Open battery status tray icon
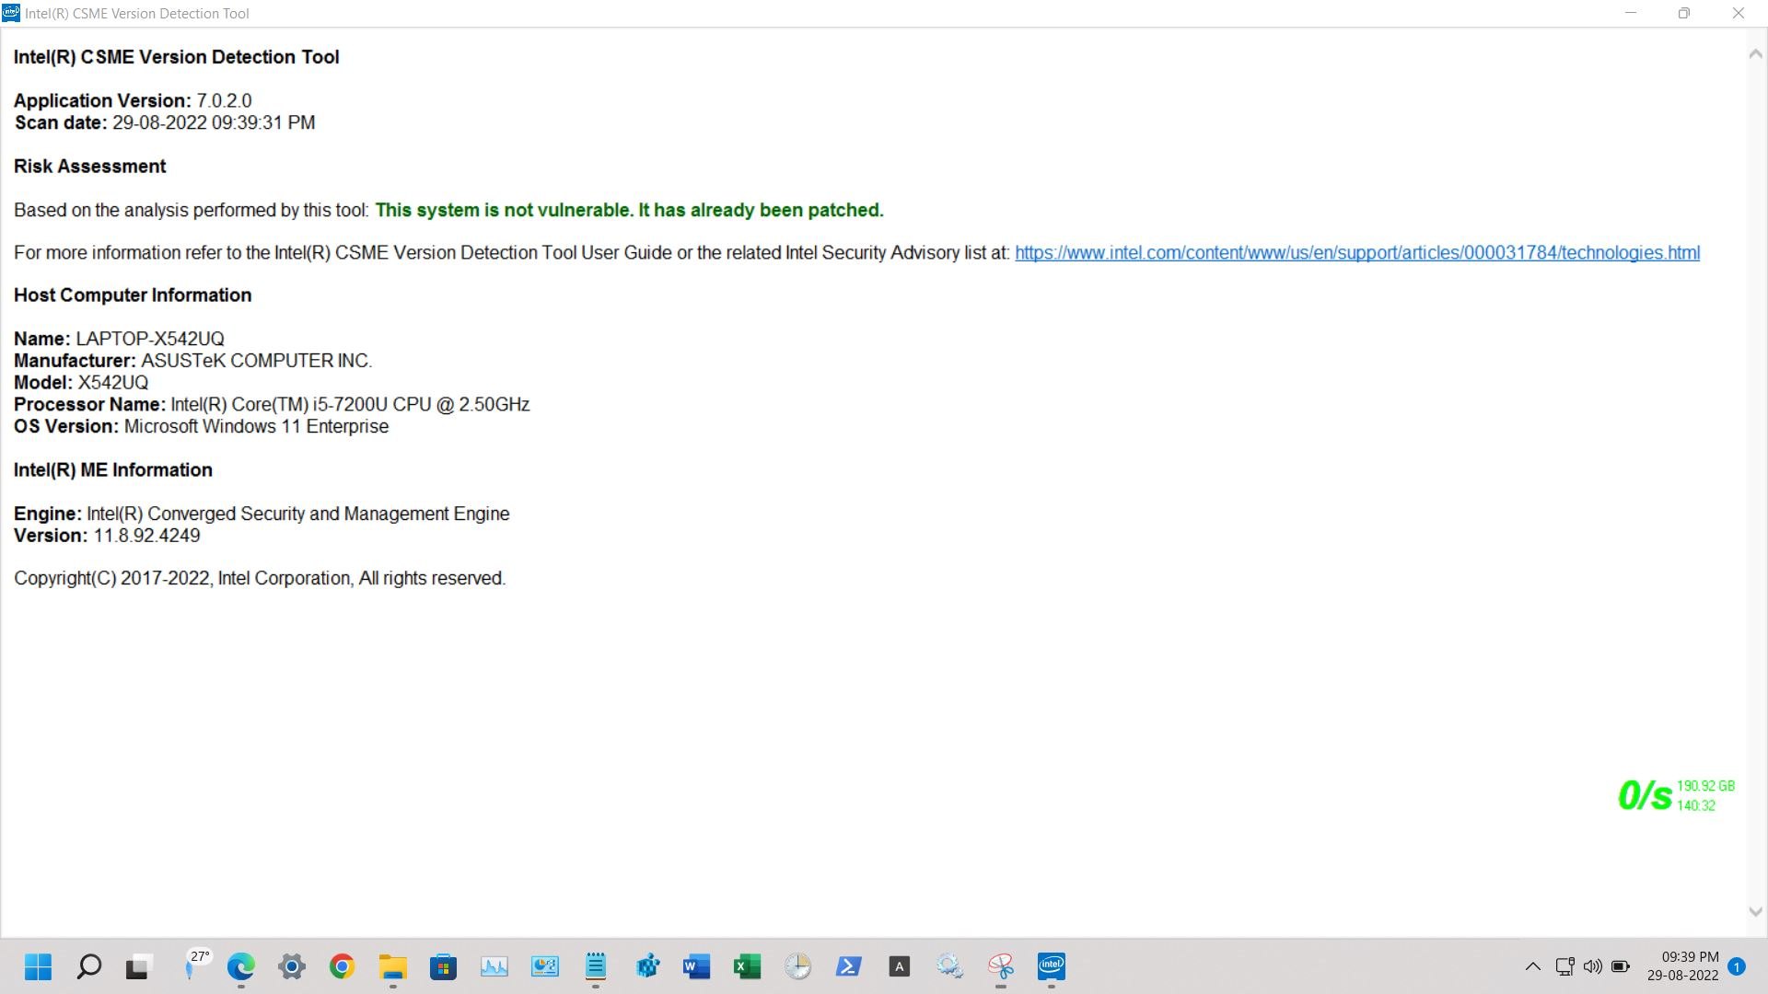Screen dimensions: 1768x994 (1621, 966)
